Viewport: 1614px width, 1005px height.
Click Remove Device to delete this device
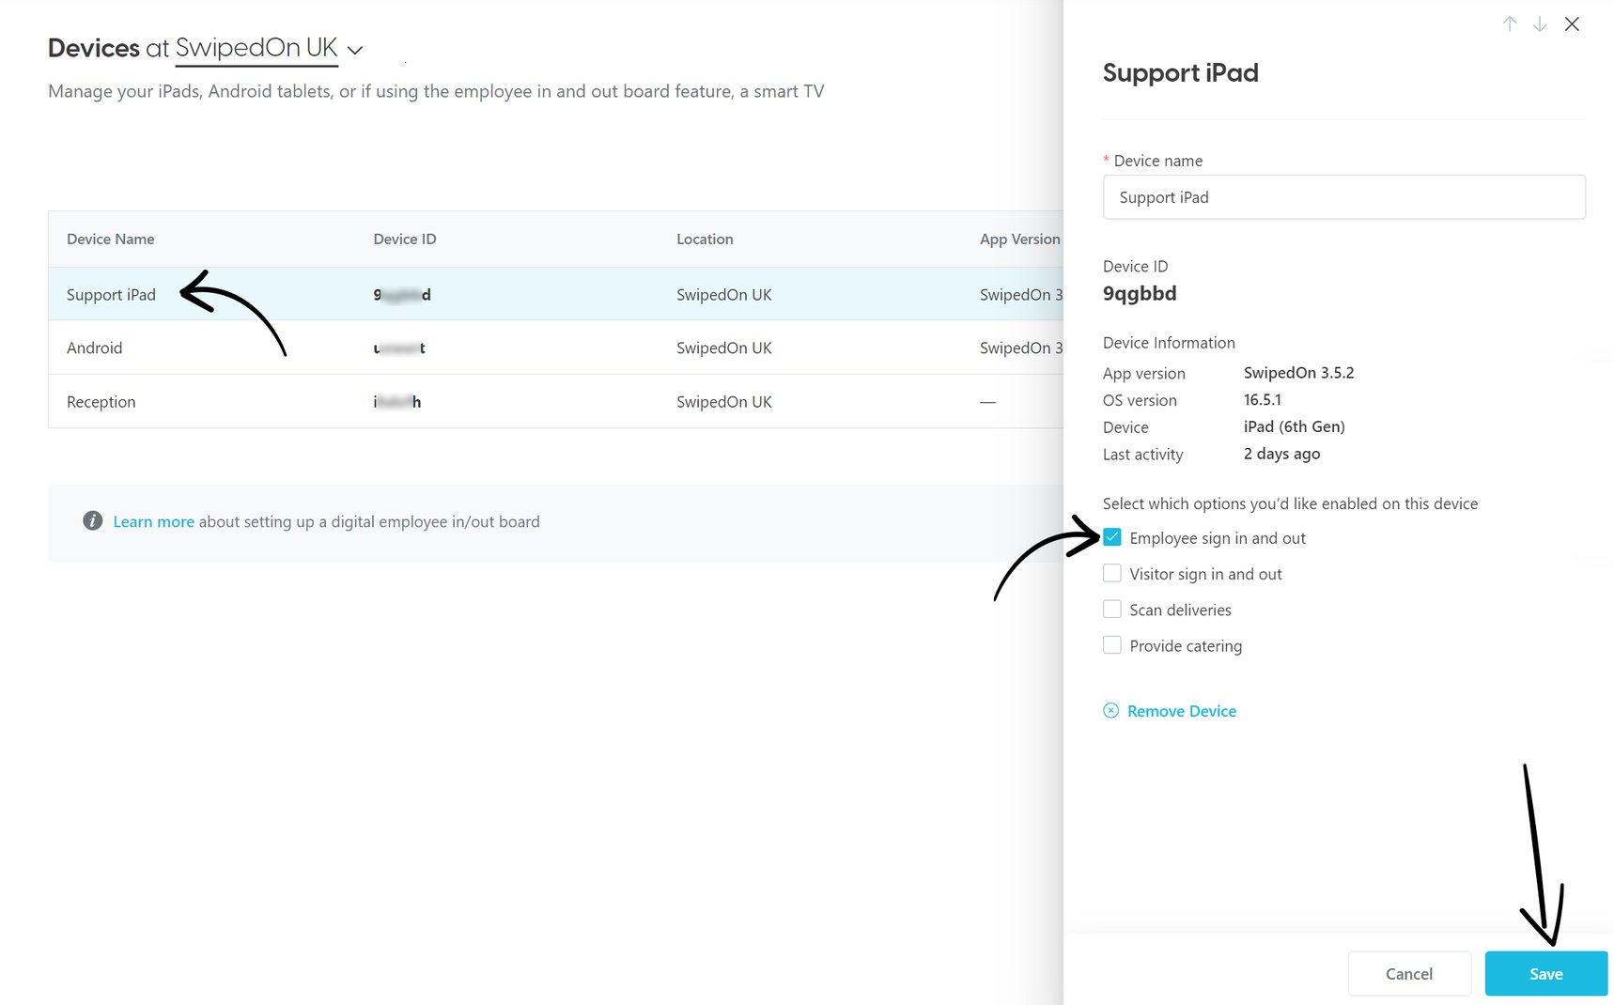1181,711
